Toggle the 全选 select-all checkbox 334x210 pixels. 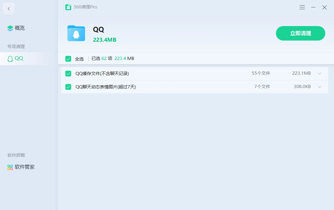tap(68, 59)
